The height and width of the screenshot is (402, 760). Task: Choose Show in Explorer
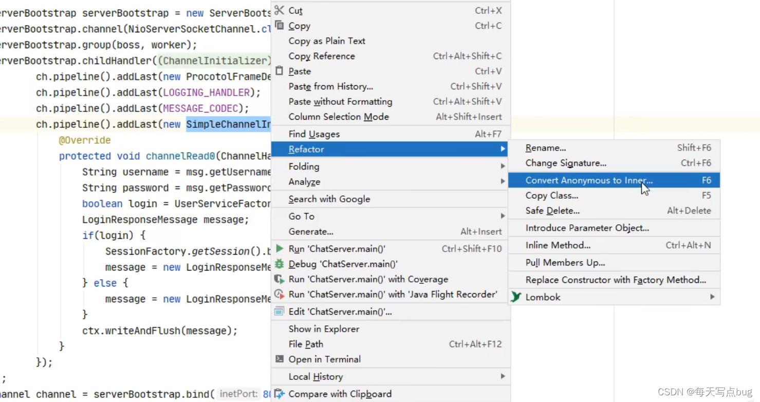click(x=391, y=329)
